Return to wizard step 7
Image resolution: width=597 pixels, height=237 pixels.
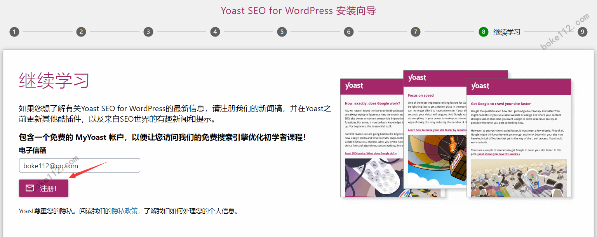pyautogui.click(x=416, y=32)
